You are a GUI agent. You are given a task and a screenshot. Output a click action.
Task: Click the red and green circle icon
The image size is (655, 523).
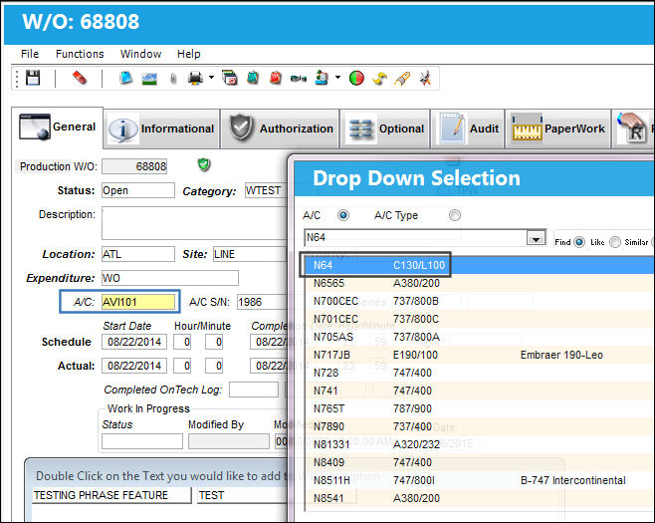[x=356, y=78]
